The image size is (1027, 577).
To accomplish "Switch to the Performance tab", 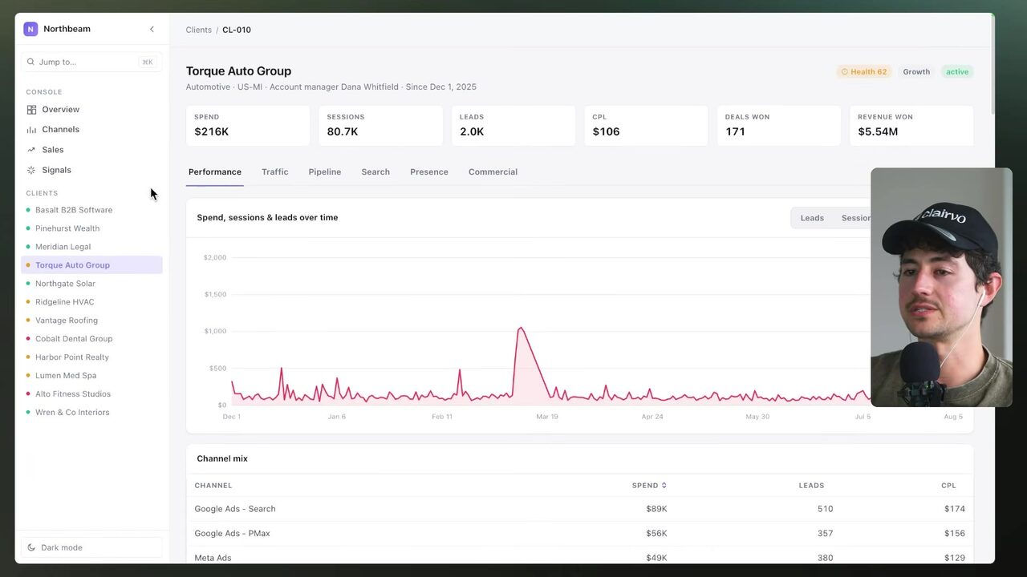I will 214,172.
